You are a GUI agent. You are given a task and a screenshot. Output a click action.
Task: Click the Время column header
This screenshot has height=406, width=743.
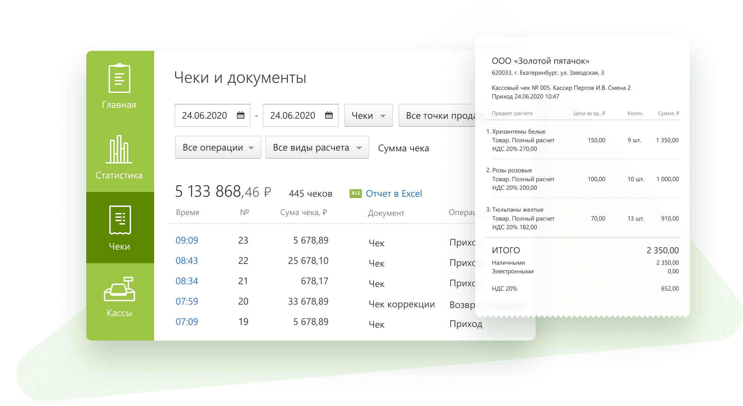(187, 213)
